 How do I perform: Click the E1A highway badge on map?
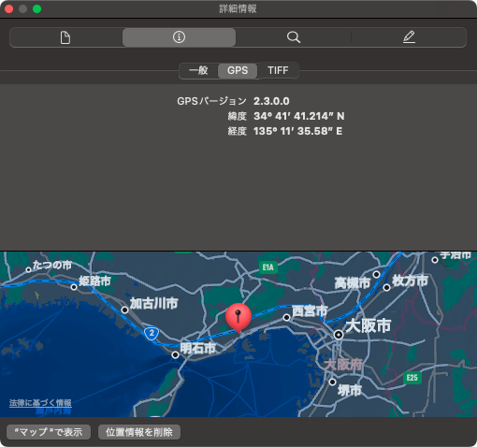pyautogui.click(x=268, y=267)
